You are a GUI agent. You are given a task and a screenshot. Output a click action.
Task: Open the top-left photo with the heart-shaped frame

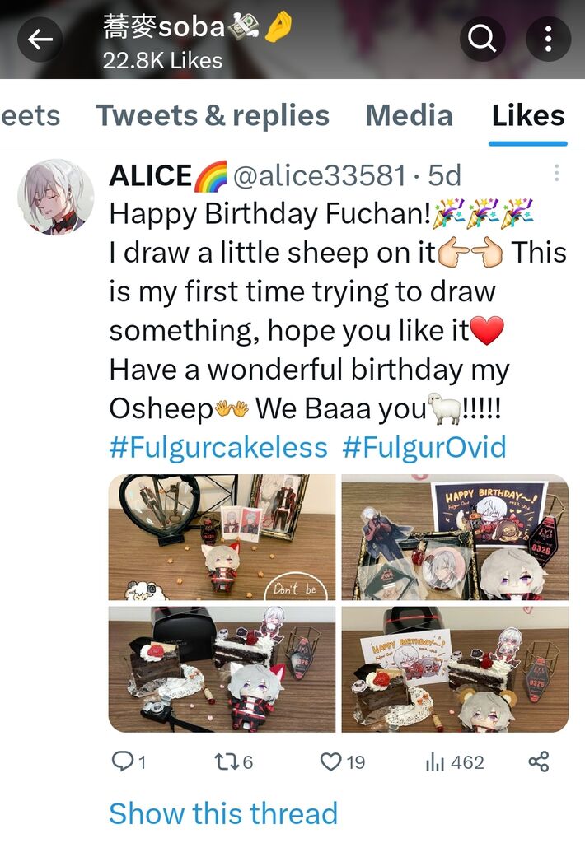[222, 537]
